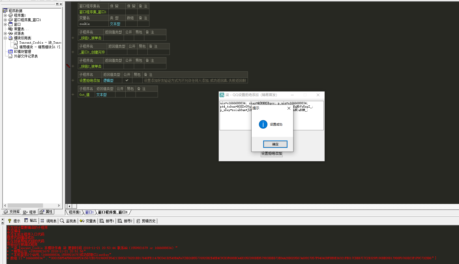Screen dimensions: 459x264
Task: Switch to the 窗口1 editor tab
Action: click(x=89, y=212)
